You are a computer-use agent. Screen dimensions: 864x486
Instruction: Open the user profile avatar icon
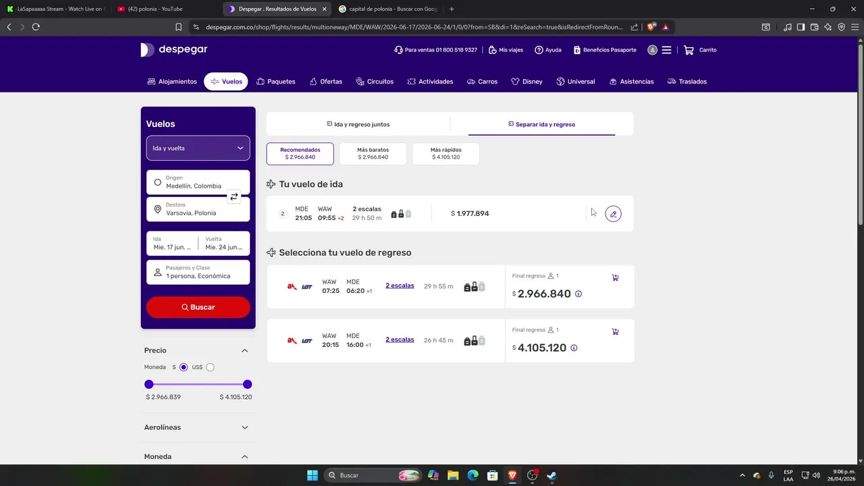point(652,50)
